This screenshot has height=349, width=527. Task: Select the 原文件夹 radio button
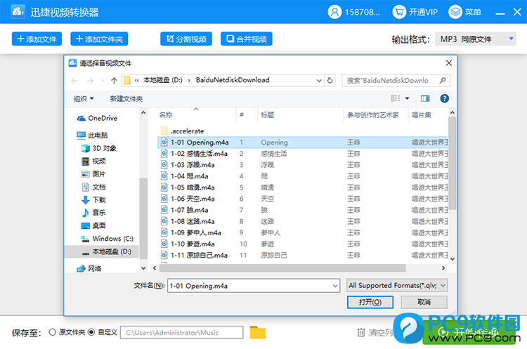pyautogui.click(x=52, y=332)
